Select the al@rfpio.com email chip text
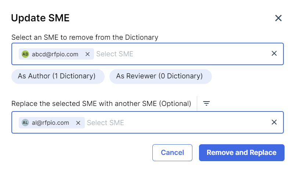The image size is (293, 170). (50, 123)
